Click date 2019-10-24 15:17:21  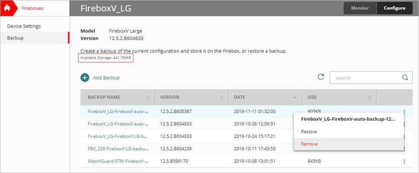pyautogui.click(x=255, y=136)
